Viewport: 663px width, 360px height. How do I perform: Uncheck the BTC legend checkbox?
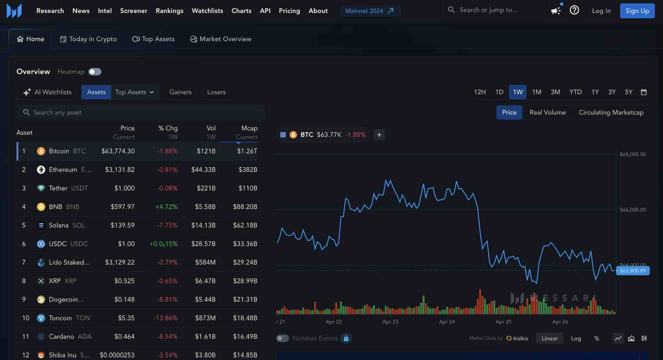click(x=283, y=134)
